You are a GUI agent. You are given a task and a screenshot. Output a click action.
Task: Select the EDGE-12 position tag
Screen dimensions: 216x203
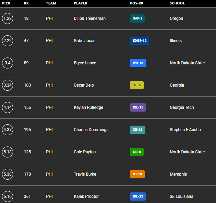140,41
